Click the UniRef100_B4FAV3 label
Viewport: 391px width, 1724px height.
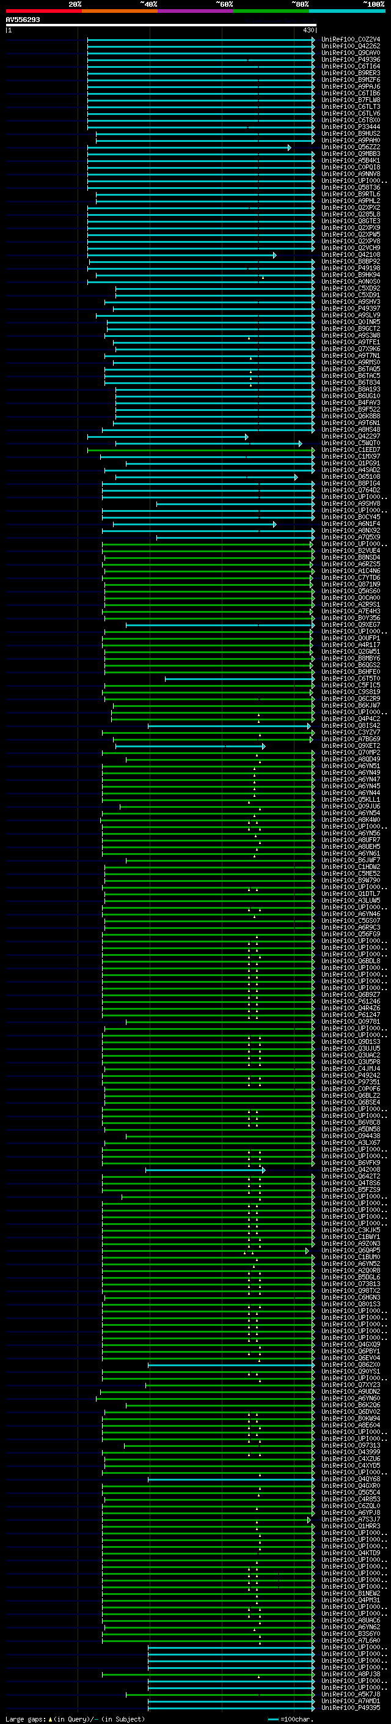coord(350,403)
